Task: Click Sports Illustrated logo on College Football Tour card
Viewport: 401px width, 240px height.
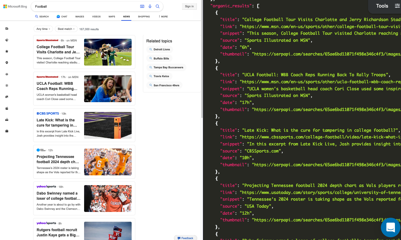Action: coord(47,40)
